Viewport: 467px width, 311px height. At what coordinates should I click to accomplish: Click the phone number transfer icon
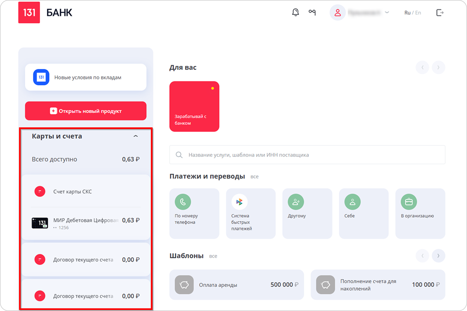pos(183,202)
